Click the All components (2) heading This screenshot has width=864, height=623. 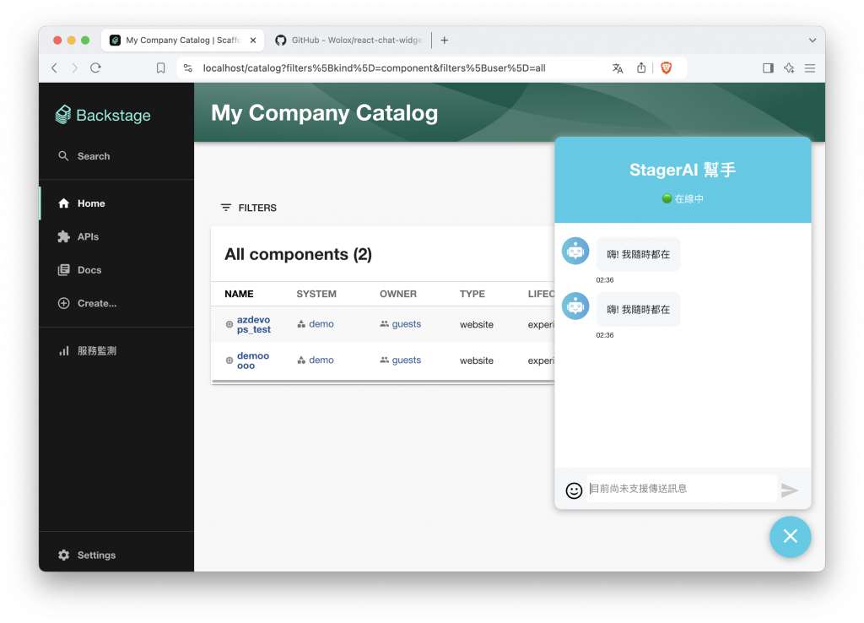[x=298, y=254]
